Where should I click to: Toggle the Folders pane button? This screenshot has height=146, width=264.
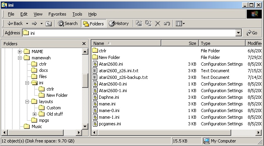click(93, 23)
